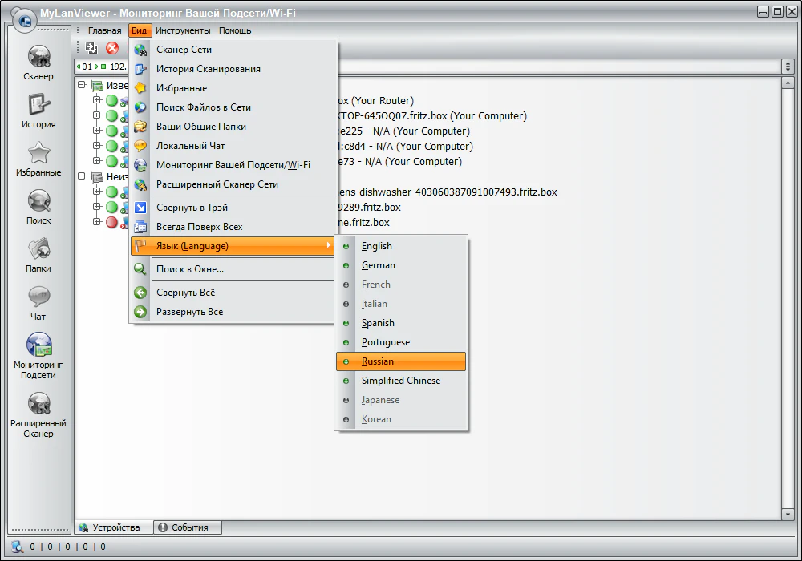Click Свернуть Всё menu item

coord(185,293)
